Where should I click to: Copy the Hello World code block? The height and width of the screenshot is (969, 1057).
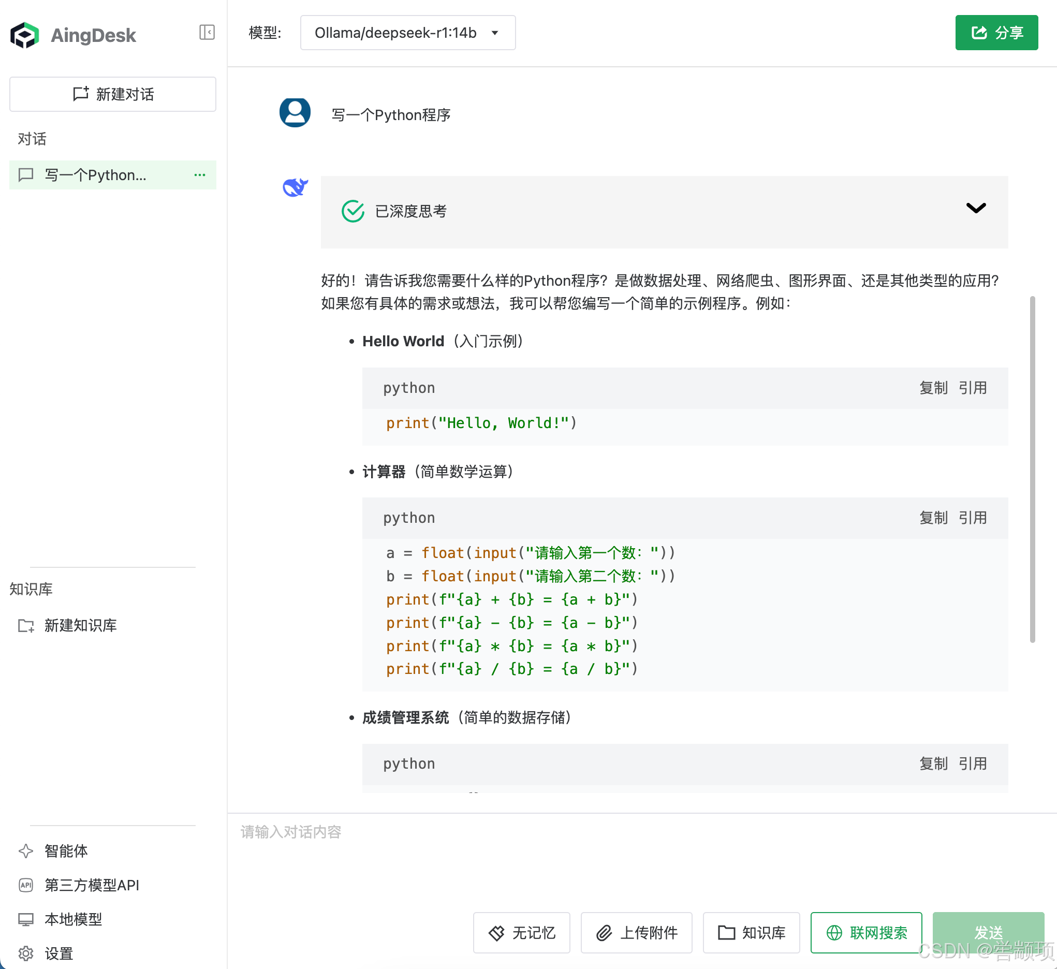933,388
